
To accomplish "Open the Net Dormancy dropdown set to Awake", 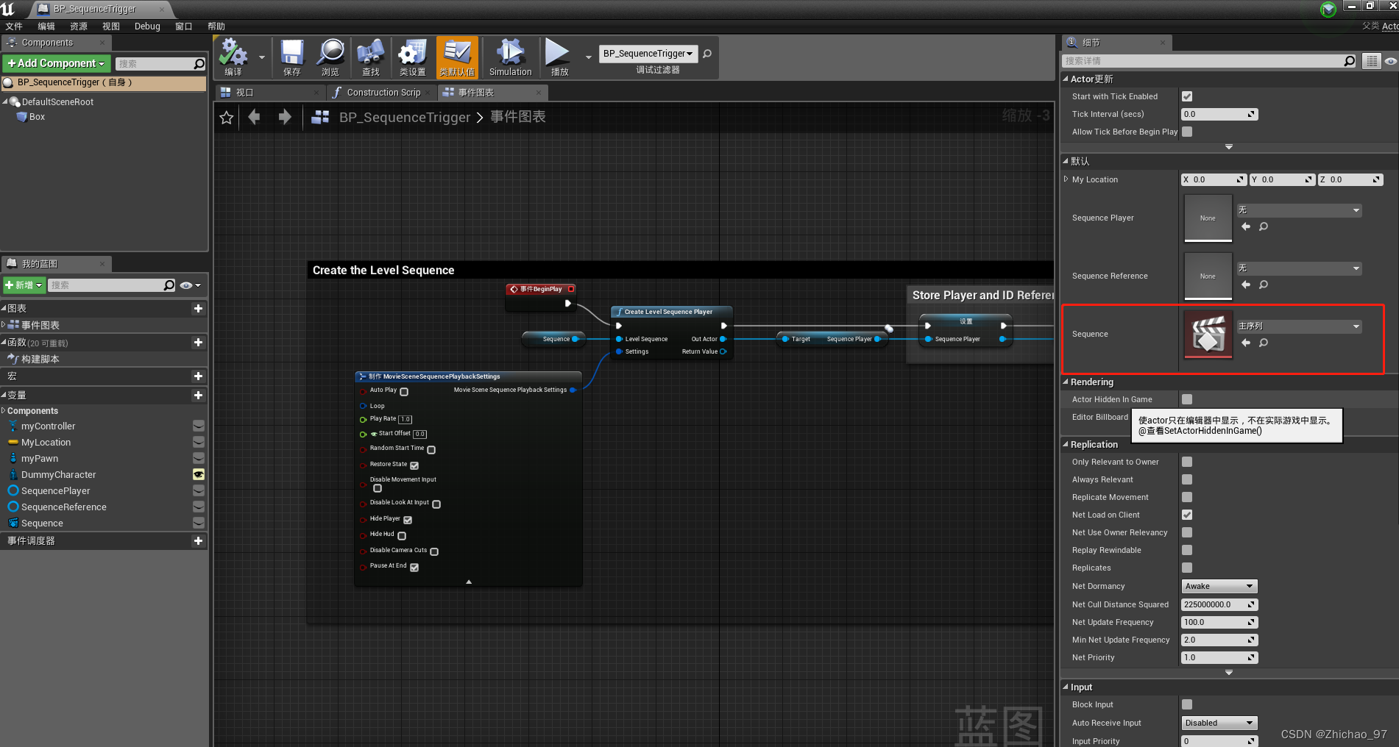I will (x=1219, y=586).
